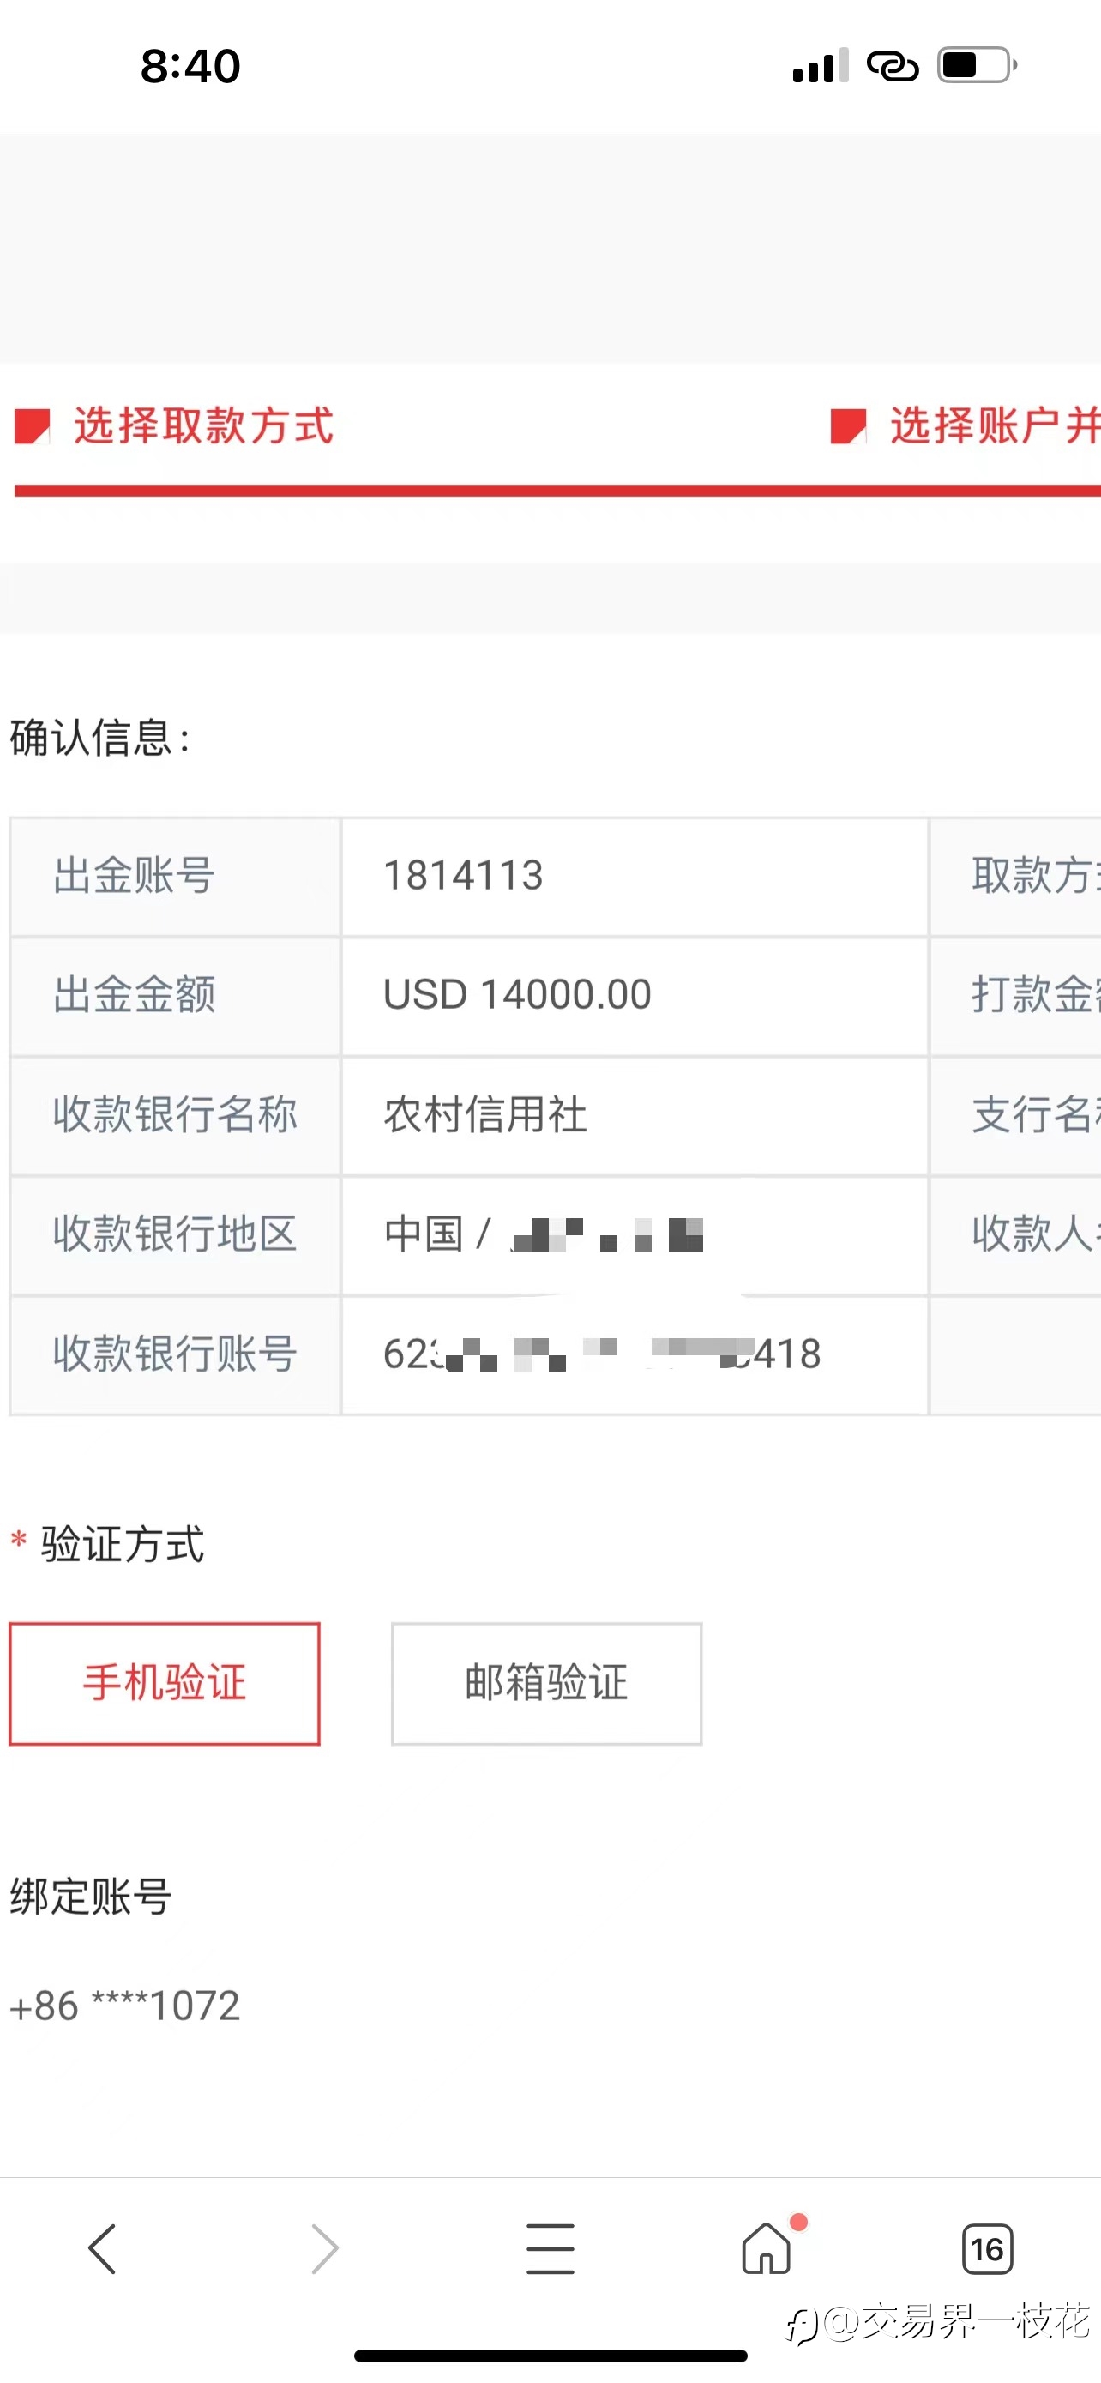Tap the bound phone number +86 ****1072
The width and height of the screenshot is (1101, 2383).
tap(125, 2006)
